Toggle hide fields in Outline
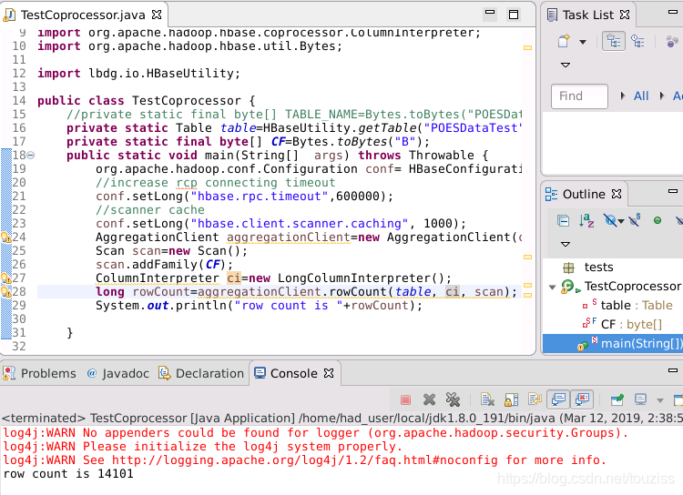The image size is (683, 495). coord(610,221)
